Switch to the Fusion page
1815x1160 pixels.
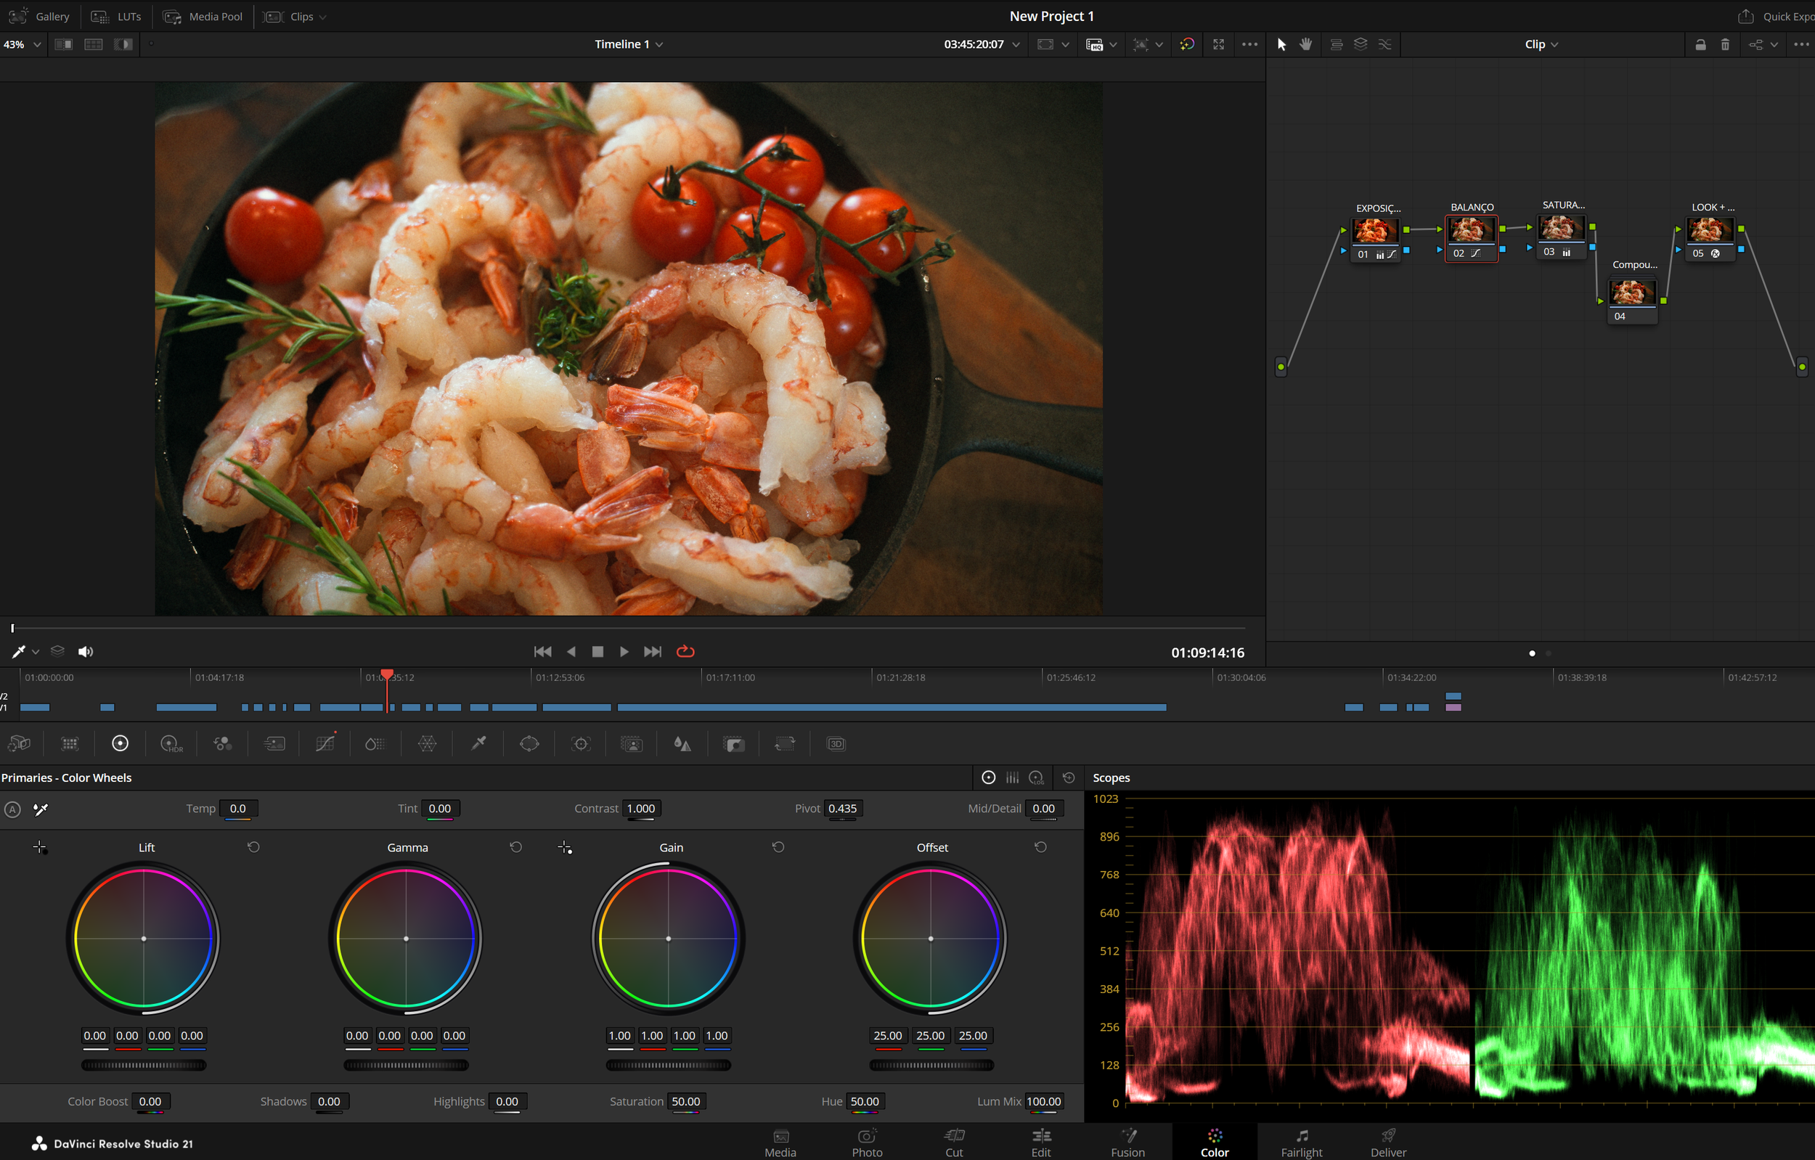[1127, 1142]
